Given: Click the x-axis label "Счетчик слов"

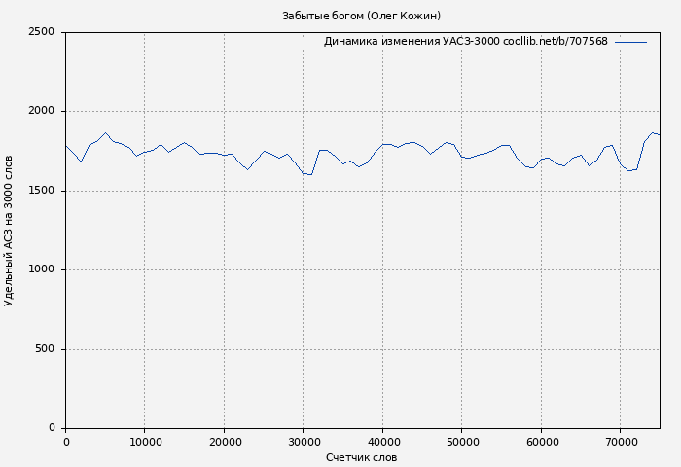Looking at the screenshot, I should click(361, 457).
